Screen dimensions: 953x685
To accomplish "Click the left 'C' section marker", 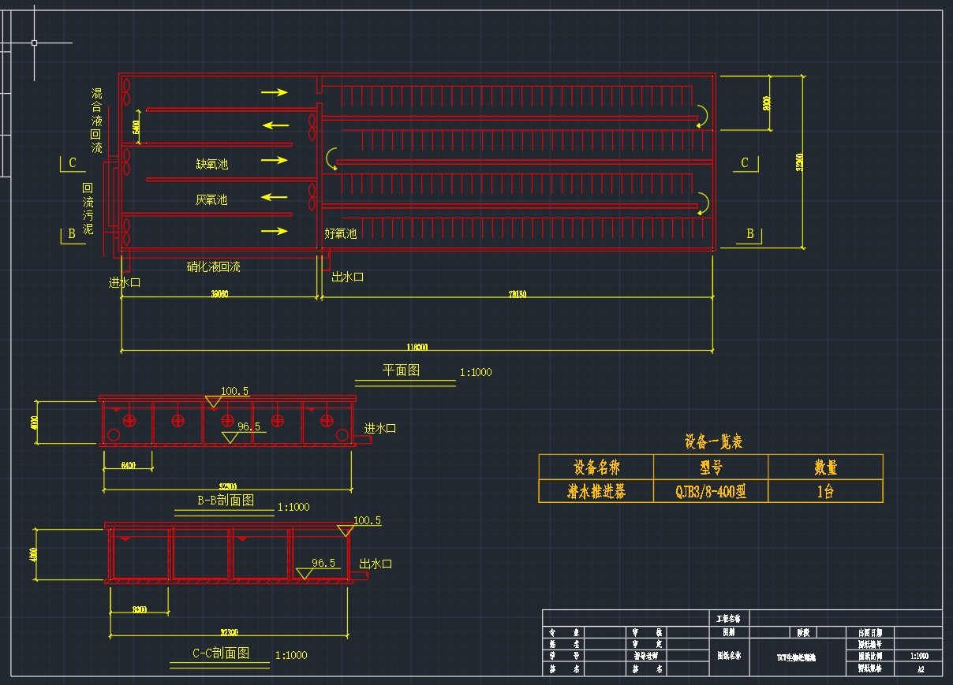I will click(x=73, y=163).
